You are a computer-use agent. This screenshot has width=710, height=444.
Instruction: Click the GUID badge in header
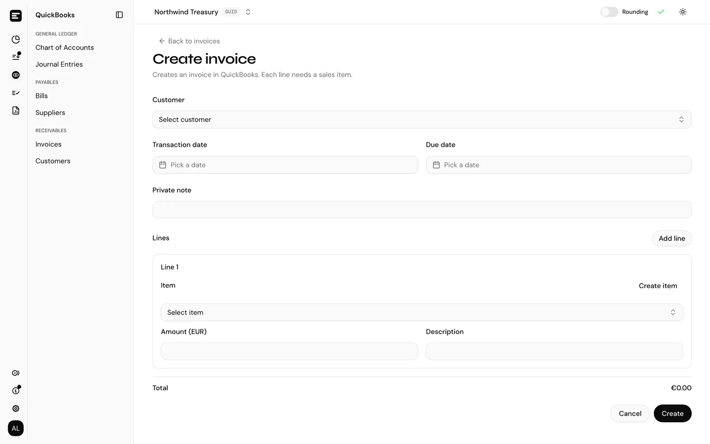tap(231, 12)
